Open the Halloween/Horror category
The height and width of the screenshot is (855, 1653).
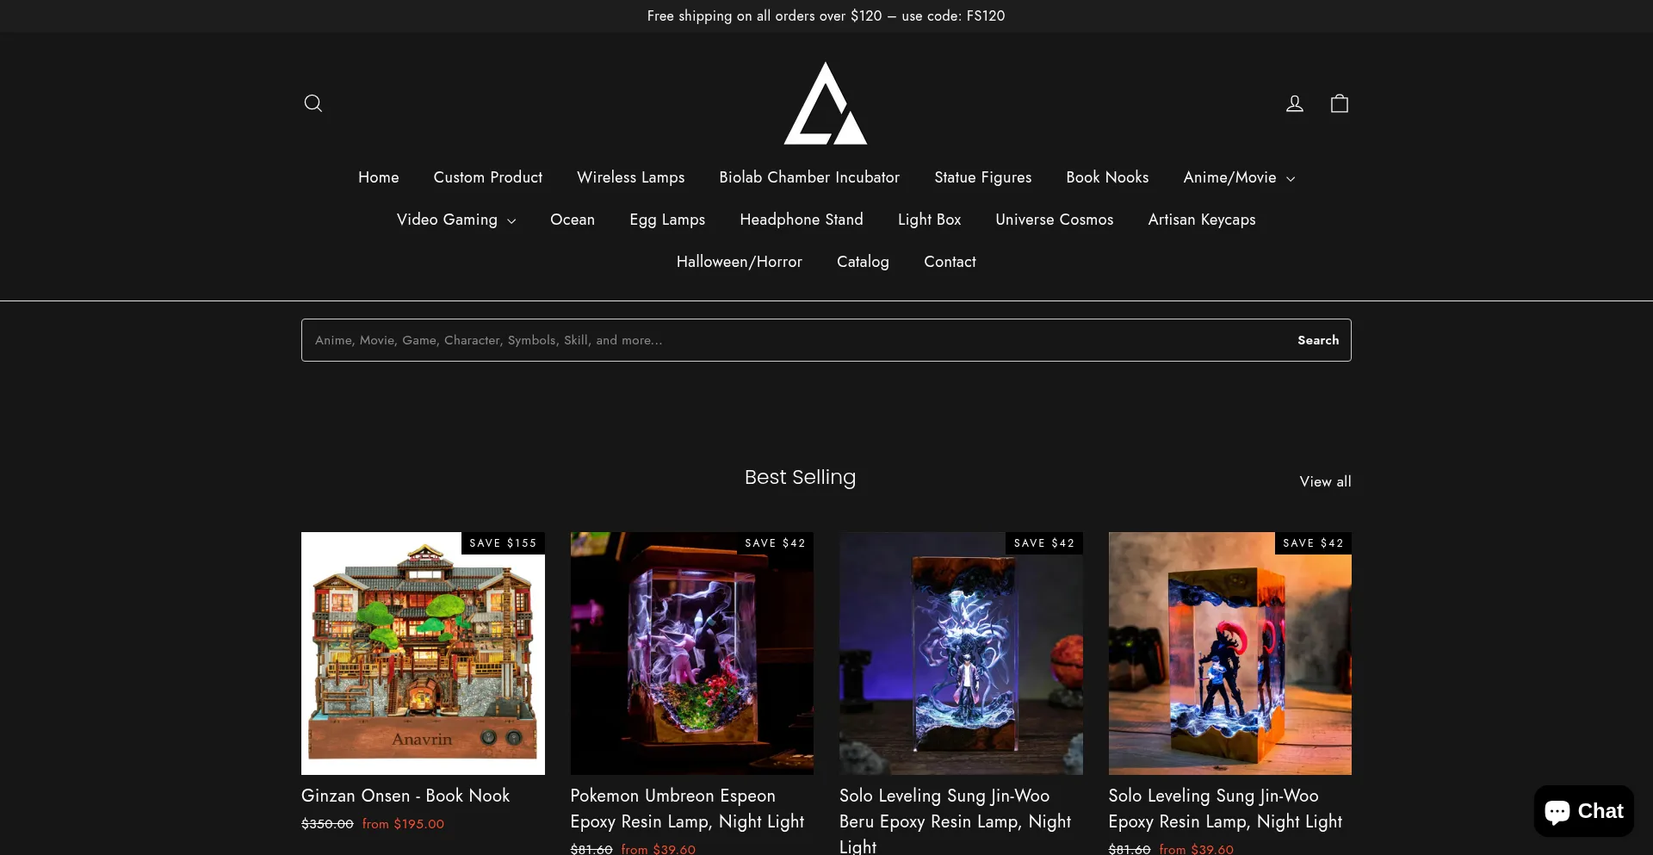coord(739,262)
